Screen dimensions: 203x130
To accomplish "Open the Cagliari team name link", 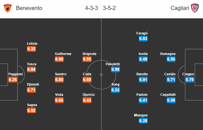I will (x=180, y=8).
